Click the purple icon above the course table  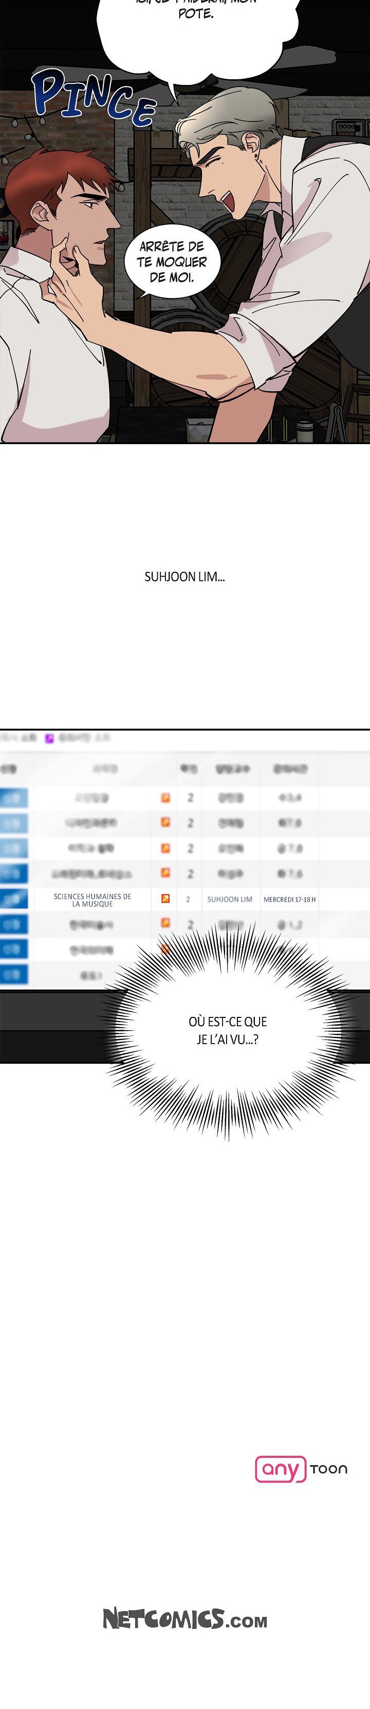49,738
